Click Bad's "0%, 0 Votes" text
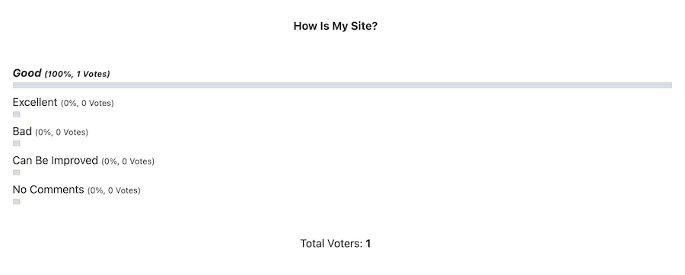685x275 pixels. click(x=62, y=132)
